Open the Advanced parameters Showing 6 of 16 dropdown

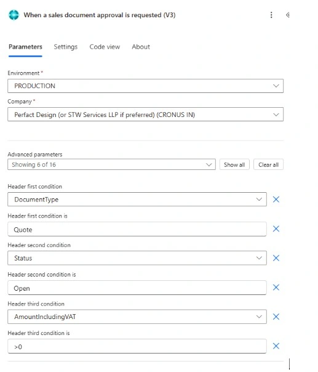pyautogui.click(x=111, y=164)
